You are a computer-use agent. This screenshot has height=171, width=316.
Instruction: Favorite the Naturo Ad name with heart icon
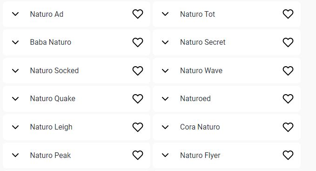click(138, 14)
